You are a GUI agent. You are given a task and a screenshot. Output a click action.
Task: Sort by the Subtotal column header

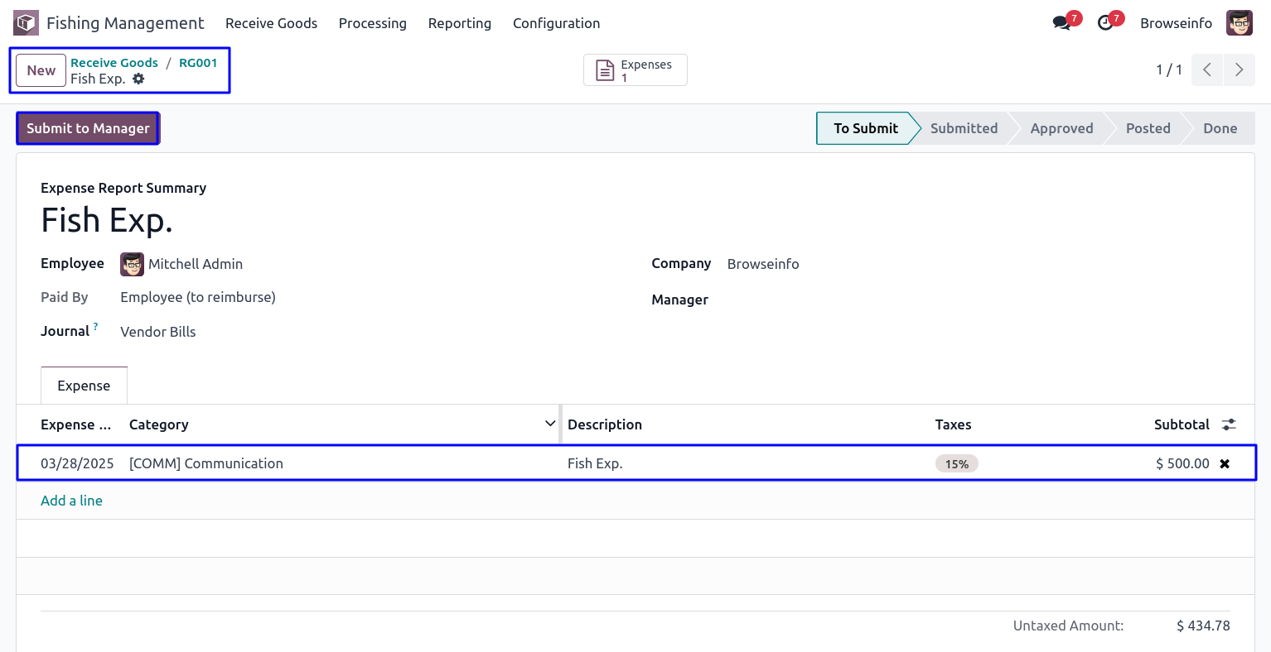(1182, 424)
